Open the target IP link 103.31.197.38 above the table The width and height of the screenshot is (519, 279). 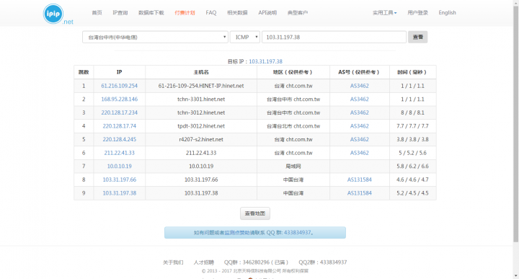pos(265,61)
